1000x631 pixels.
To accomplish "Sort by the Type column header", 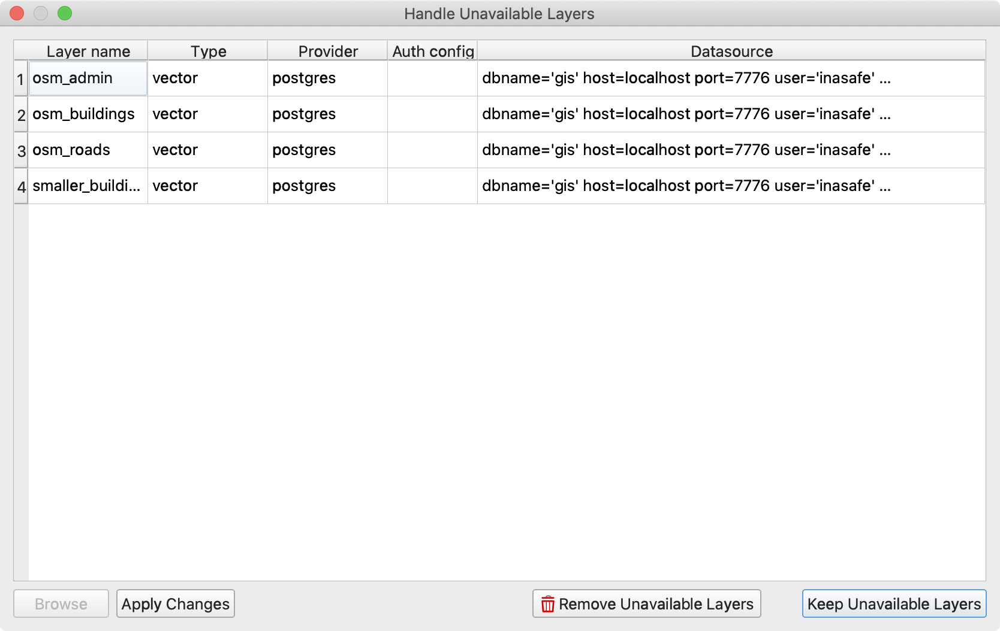I will (x=208, y=51).
